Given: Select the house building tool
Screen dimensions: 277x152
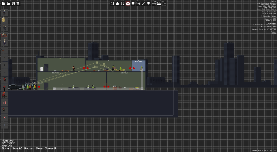Looking at the screenshot, I should [117, 3].
